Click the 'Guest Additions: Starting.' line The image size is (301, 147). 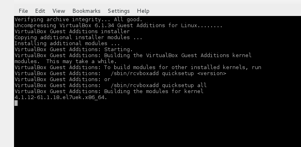coord(74,50)
